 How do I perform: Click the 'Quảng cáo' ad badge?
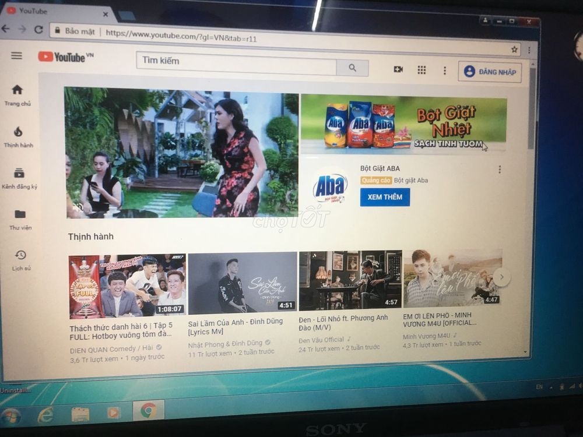[x=376, y=180]
